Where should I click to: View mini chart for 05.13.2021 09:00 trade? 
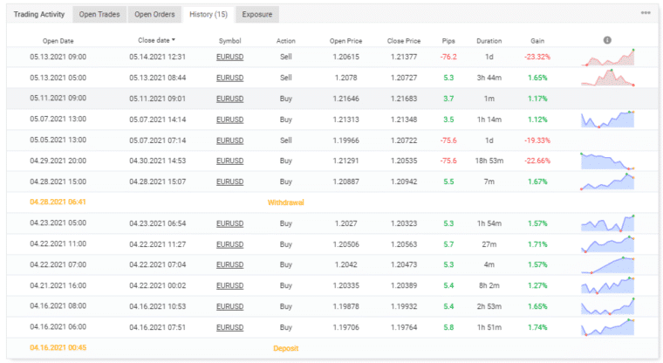(x=607, y=57)
